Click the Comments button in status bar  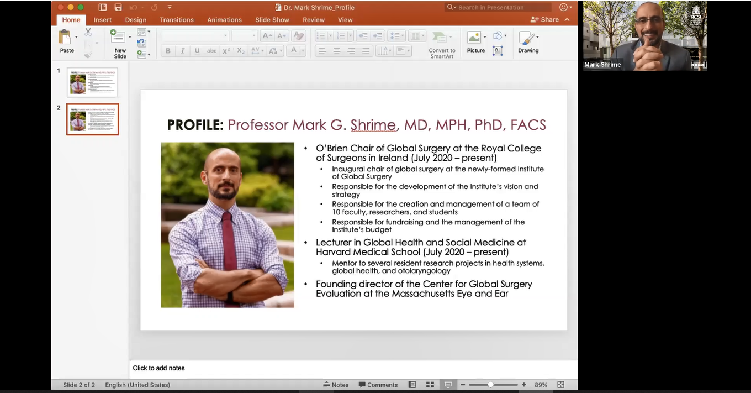click(x=378, y=385)
